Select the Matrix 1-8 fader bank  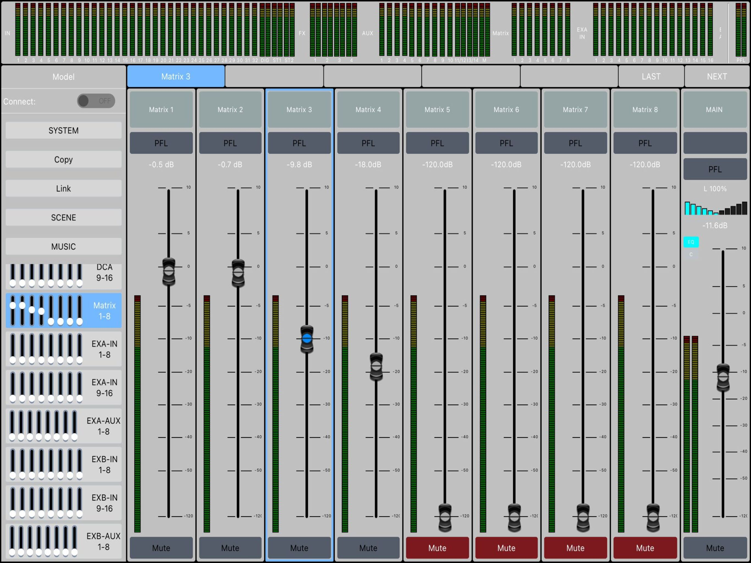click(x=63, y=310)
